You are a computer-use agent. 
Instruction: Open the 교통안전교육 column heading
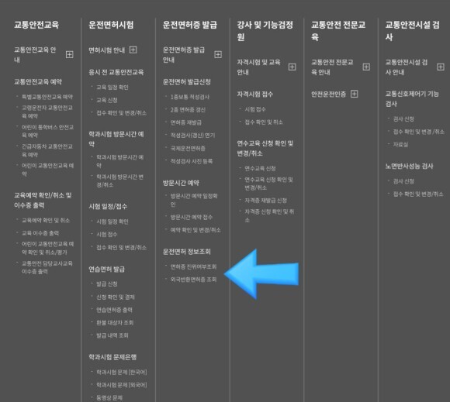click(x=36, y=25)
